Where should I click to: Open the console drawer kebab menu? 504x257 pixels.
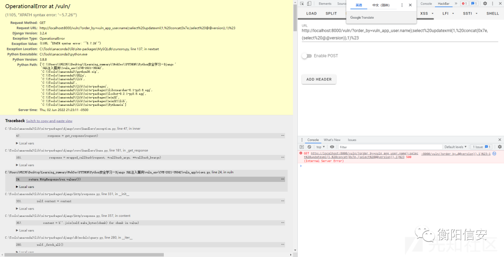point(302,140)
